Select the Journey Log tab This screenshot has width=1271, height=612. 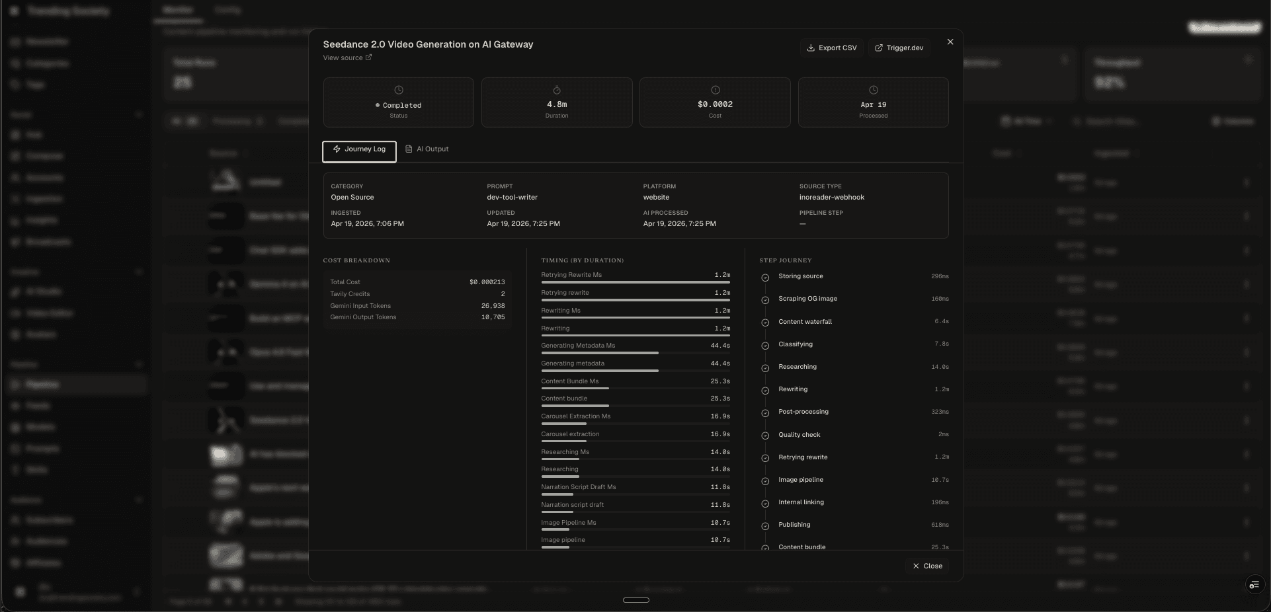[x=359, y=150]
